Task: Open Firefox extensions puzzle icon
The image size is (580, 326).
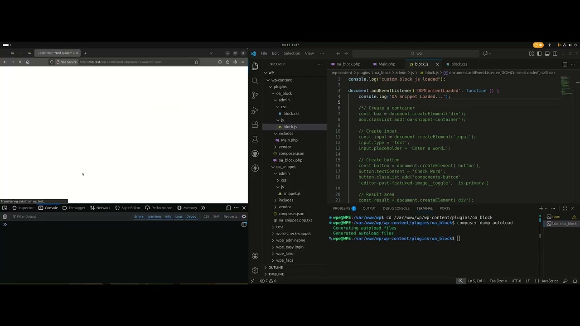Action: point(227,62)
